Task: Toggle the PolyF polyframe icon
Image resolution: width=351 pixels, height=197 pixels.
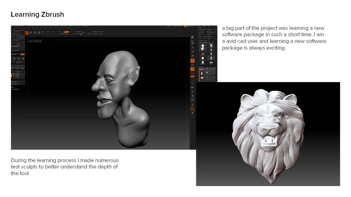Action: point(193,100)
